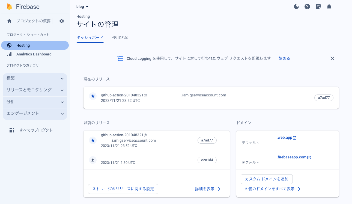Click カスタム ドメインを追加 button

tap(267, 179)
